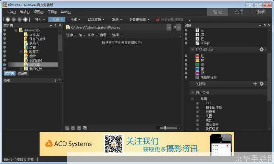Click the rotate right icon below file list
The height and width of the screenshot is (164, 274).
pos(79,128)
